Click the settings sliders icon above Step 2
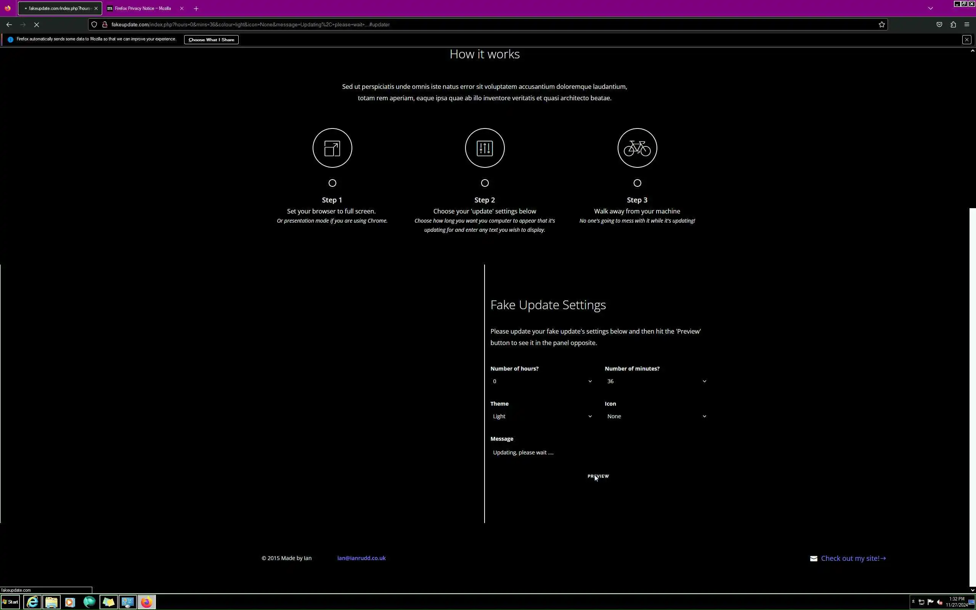The height and width of the screenshot is (610, 976). tap(484, 148)
